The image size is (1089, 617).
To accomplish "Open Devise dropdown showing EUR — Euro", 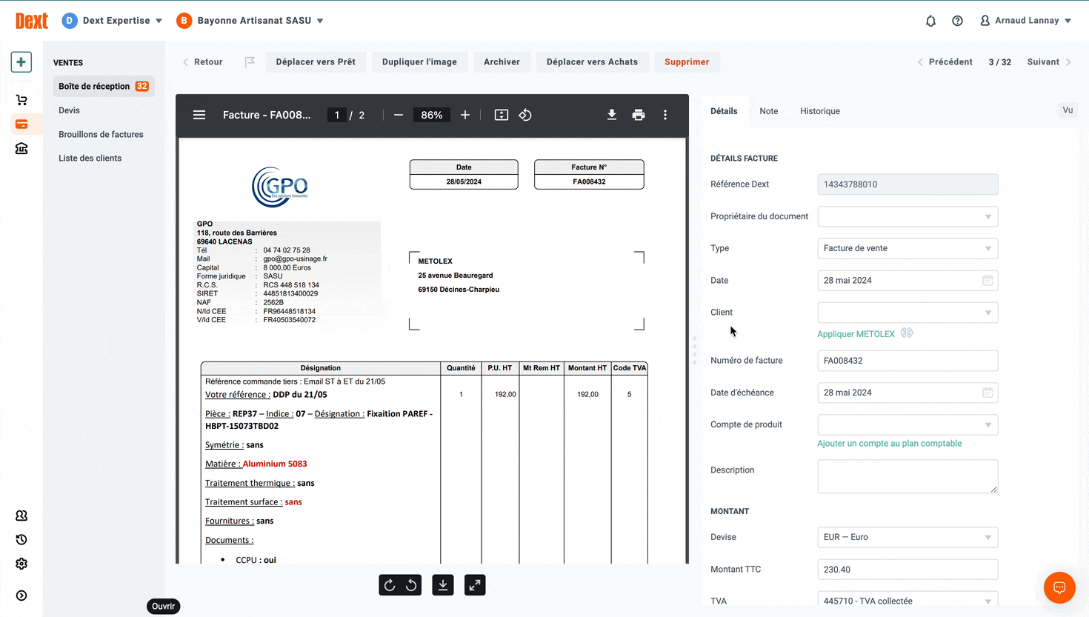I will coord(907,537).
